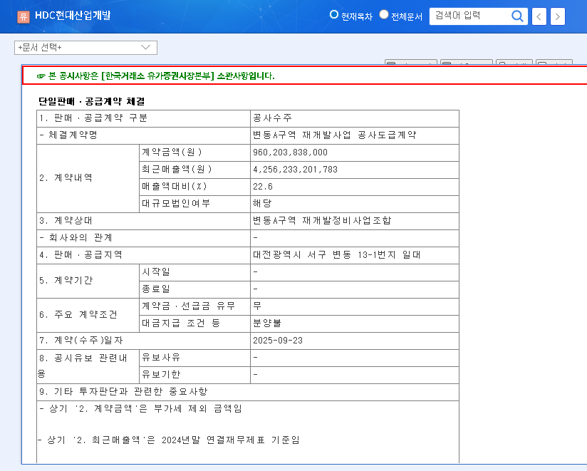Click the 대규모법인여부 label
587x471 pixels.
tap(176, 203)
